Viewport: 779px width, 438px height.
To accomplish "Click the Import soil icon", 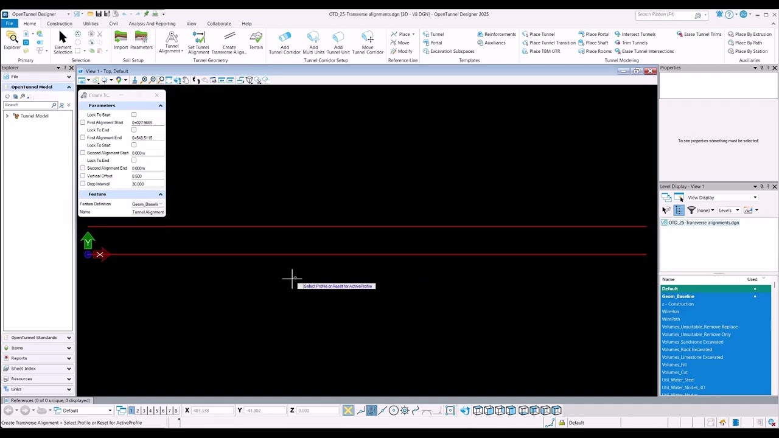I will pyautogui.click(x=121, y=41).
